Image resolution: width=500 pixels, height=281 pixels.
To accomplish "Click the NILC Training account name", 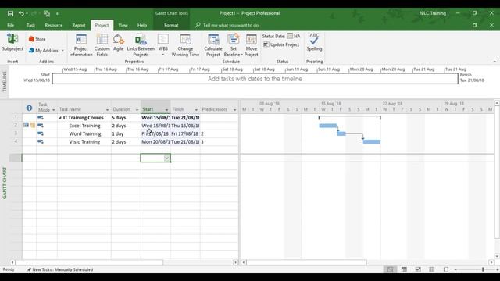I will coord(432,13).
